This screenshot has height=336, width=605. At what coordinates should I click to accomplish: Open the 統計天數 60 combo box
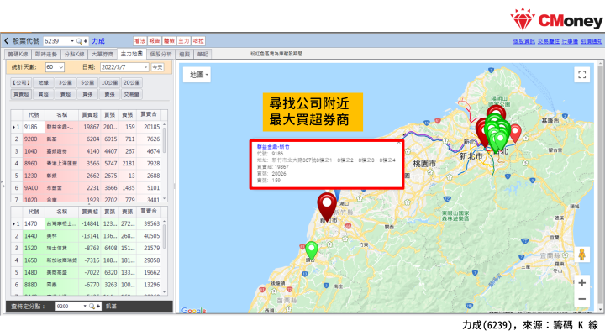(55, 67)
